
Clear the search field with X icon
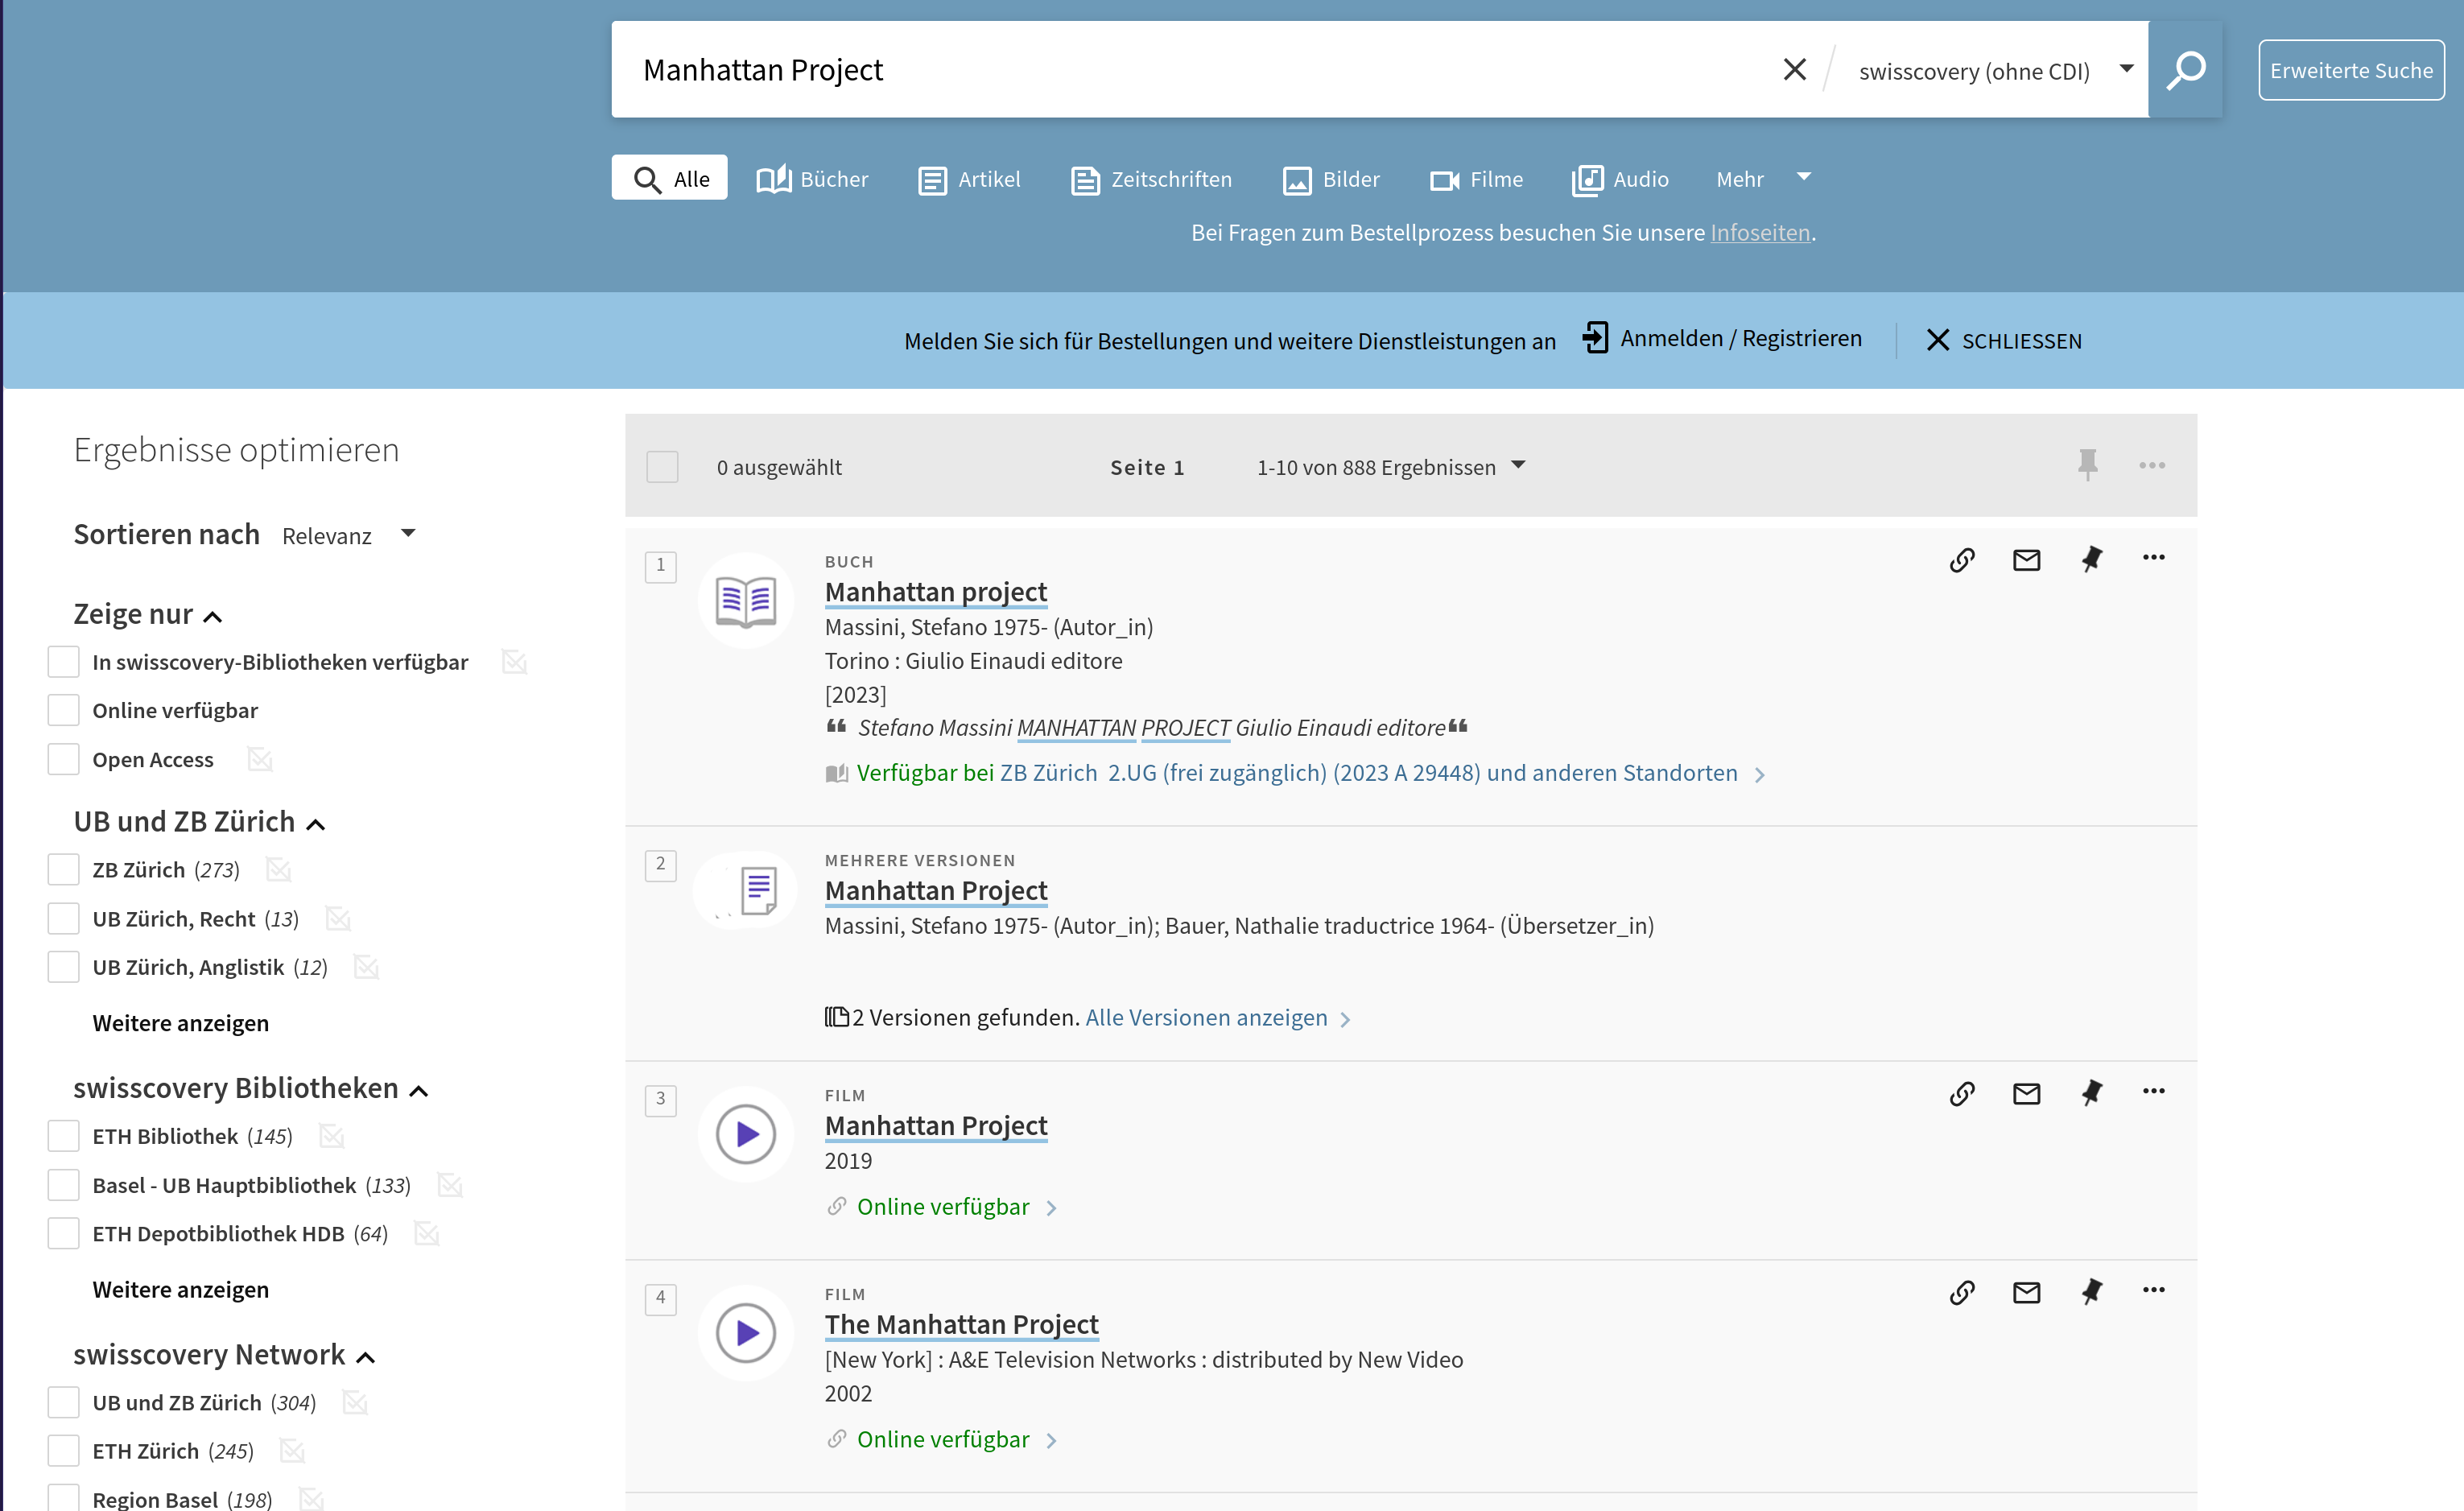1794,70
